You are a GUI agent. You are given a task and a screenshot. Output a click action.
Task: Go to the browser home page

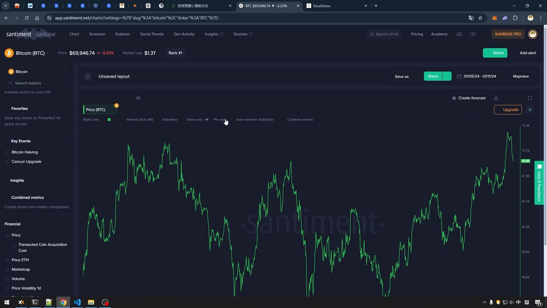pos(37,18)
